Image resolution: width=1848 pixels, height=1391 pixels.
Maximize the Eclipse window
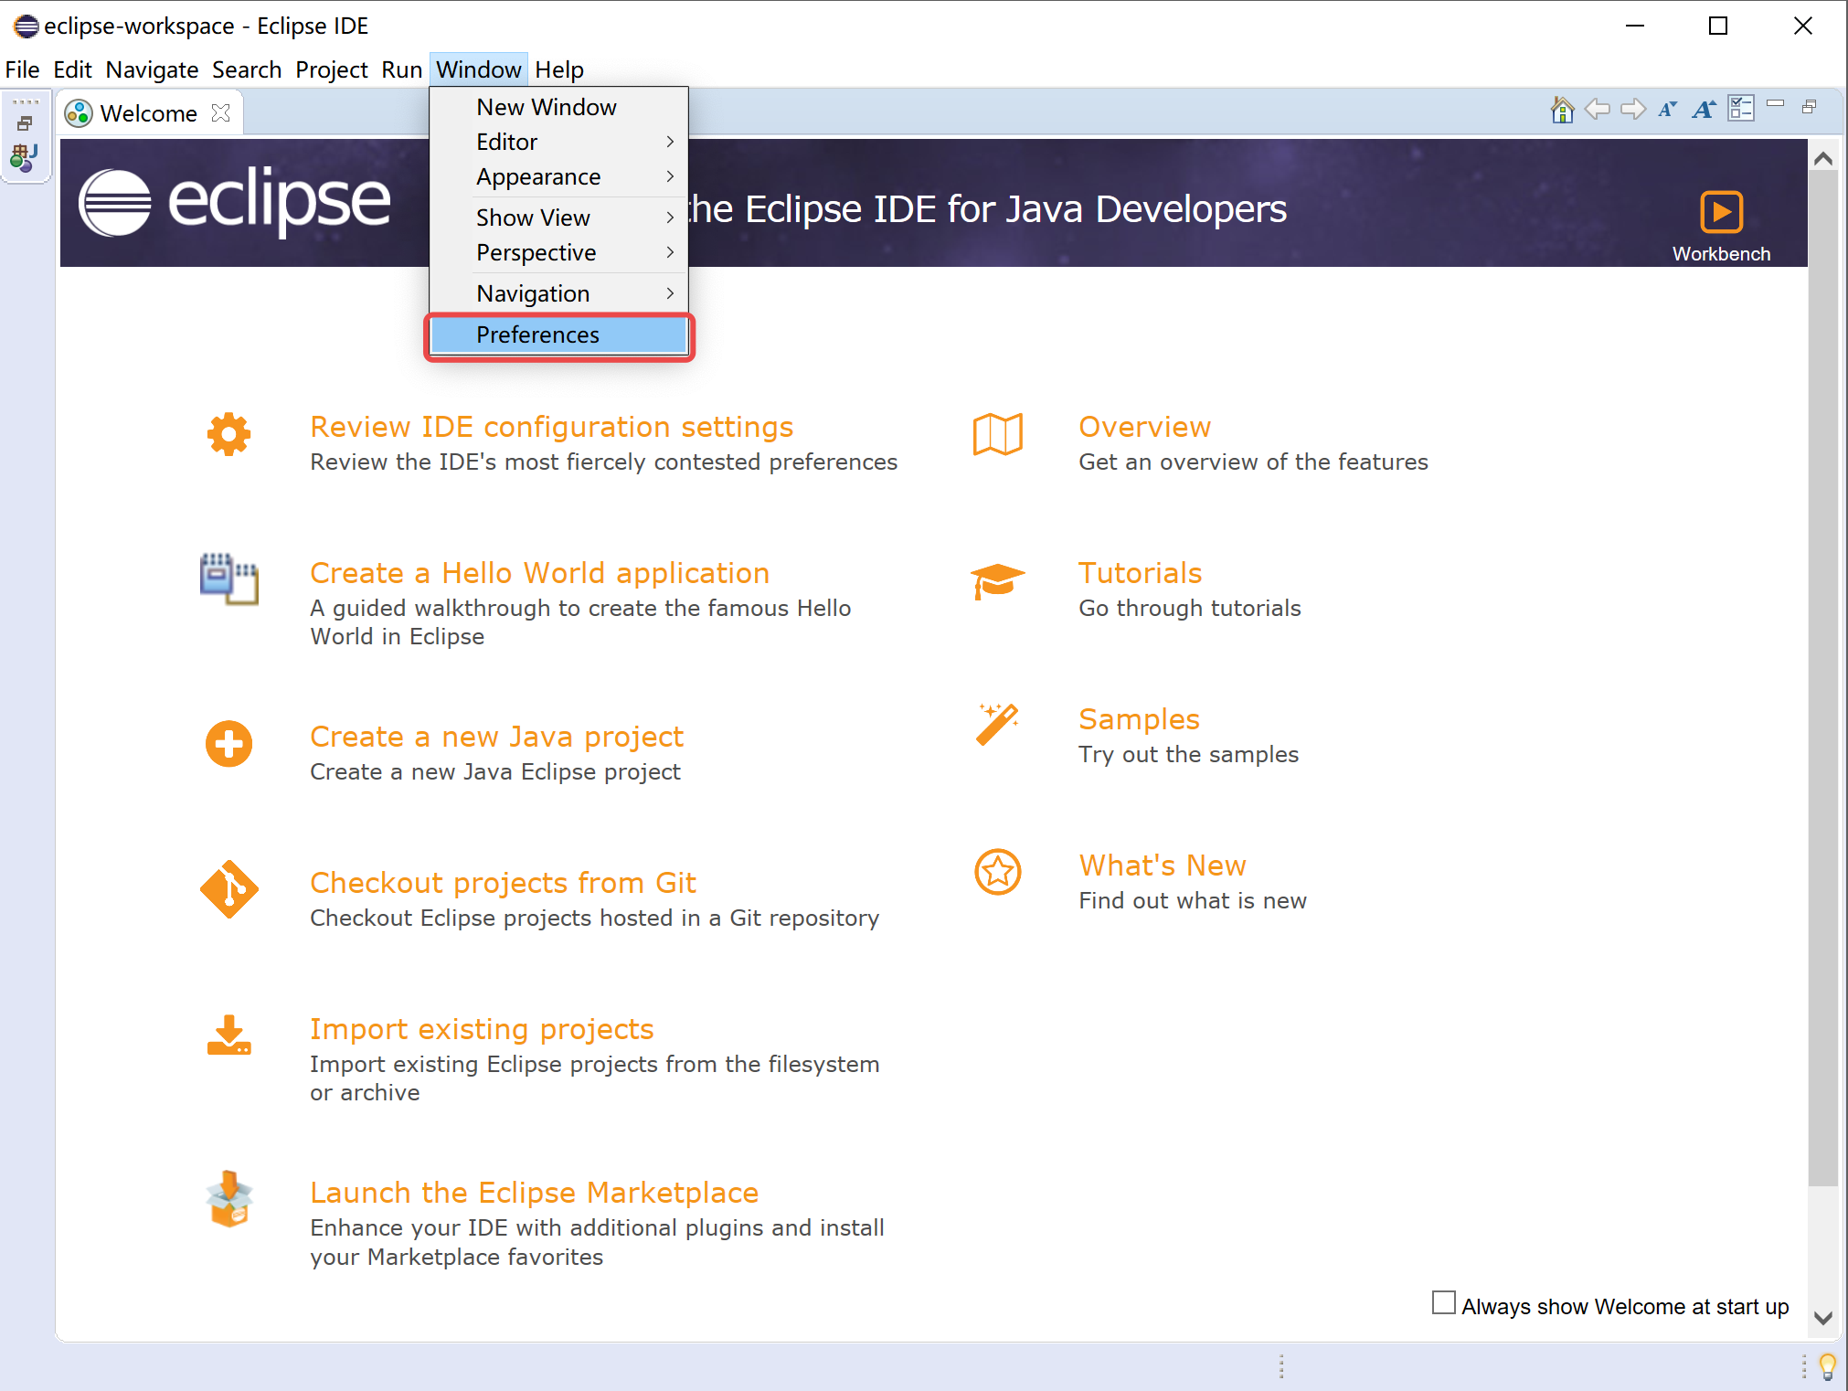click(x=1718, y=26)
